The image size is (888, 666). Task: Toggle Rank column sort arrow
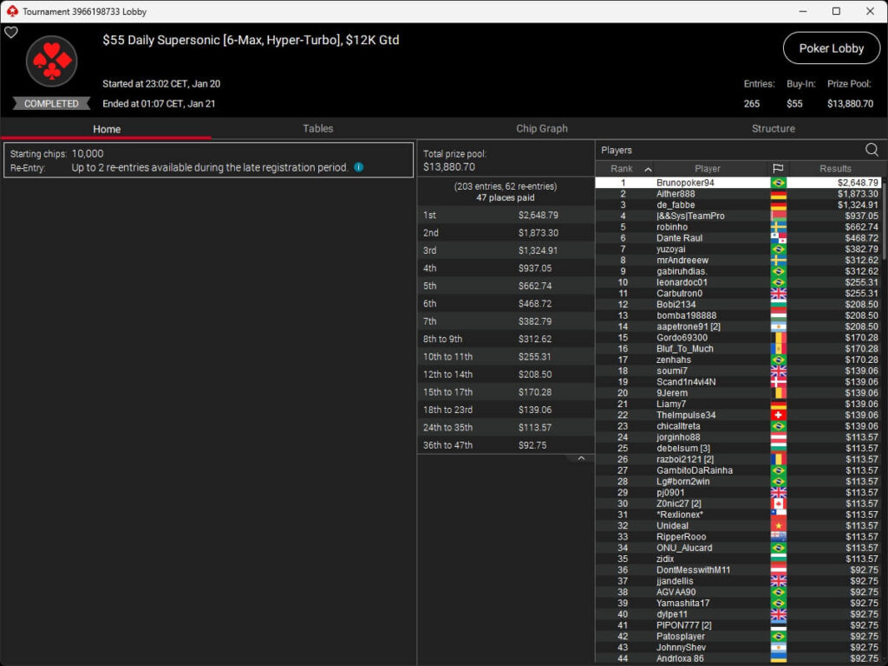click(x=647, y=169)
